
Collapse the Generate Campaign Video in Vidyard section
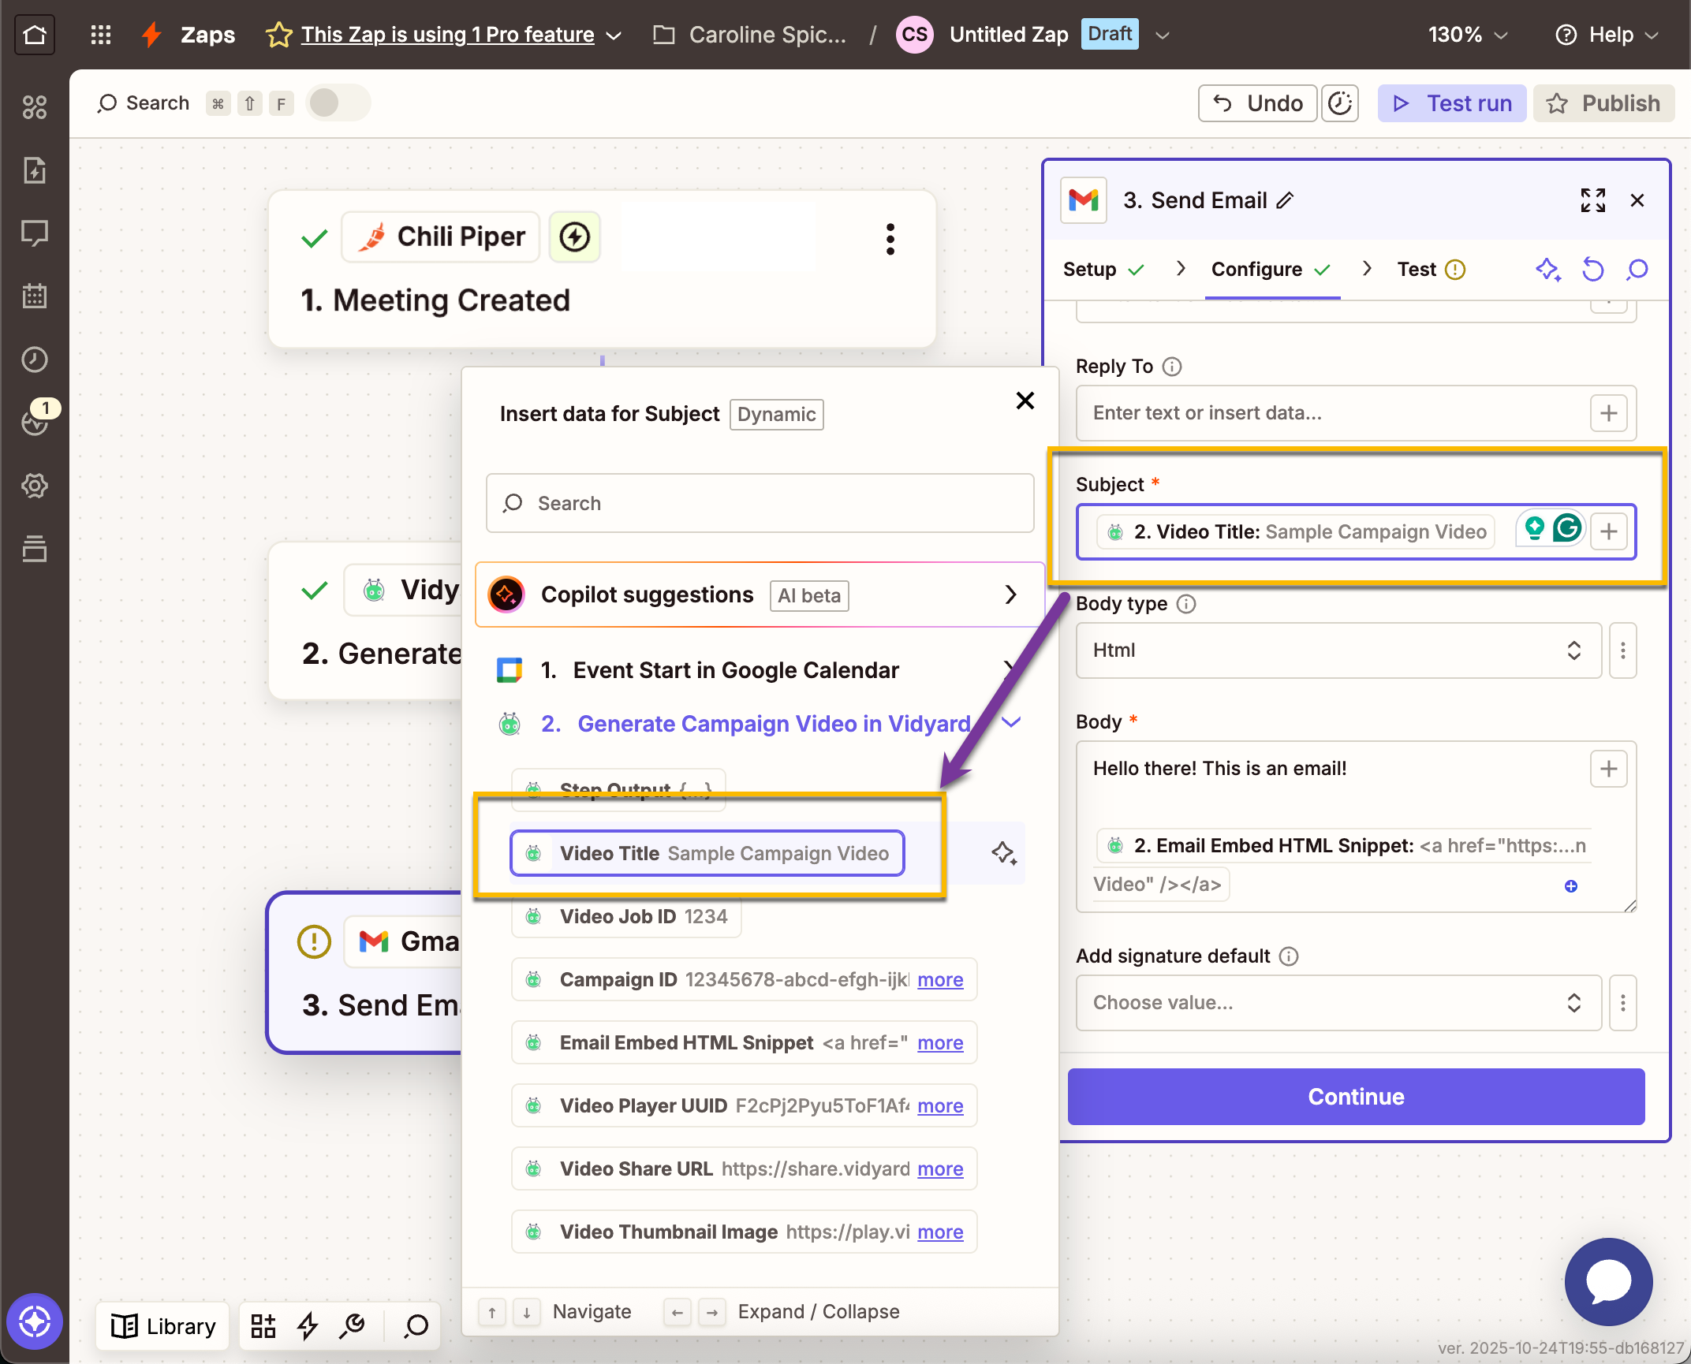coord(1011,723)
